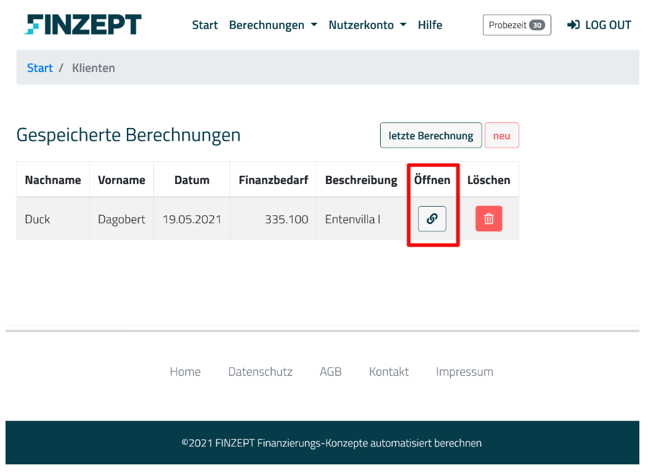Click the Gespeicherte Berechnungen heading
The image size is (648, 473).
(129, 135)
